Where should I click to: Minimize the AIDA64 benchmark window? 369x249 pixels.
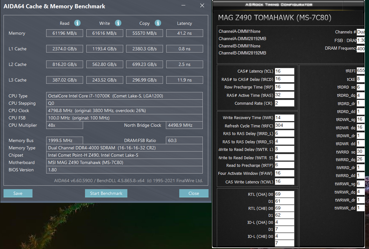point(183,5)
